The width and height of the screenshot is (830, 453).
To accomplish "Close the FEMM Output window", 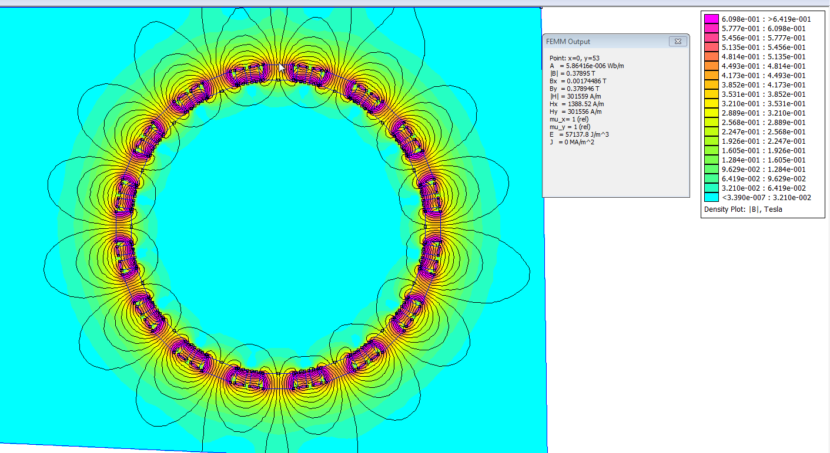I will pos(677,42).
